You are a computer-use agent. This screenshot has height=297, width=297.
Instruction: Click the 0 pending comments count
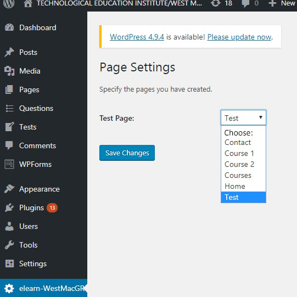(x=256, y=3)
